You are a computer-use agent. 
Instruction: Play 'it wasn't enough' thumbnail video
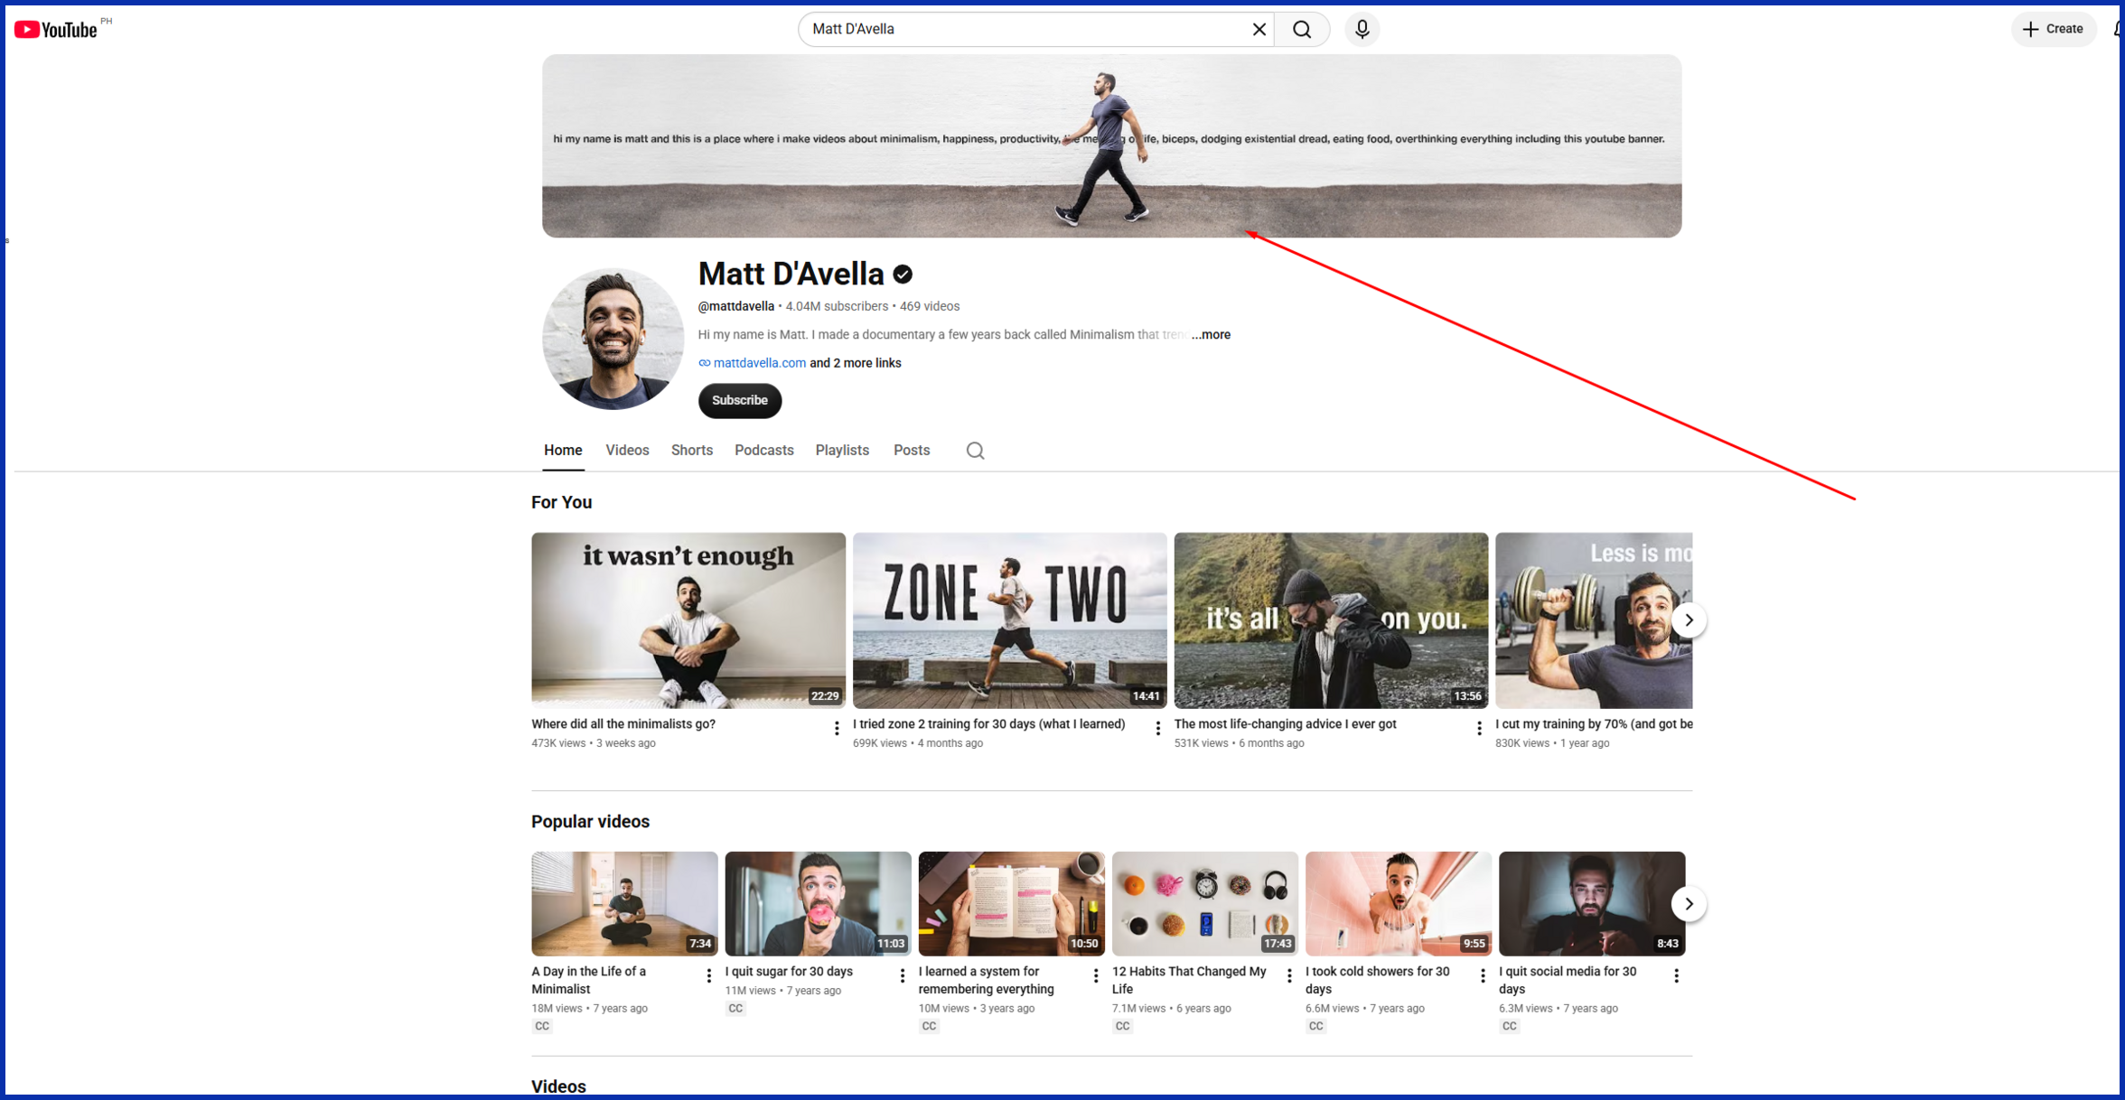[688, 620]
